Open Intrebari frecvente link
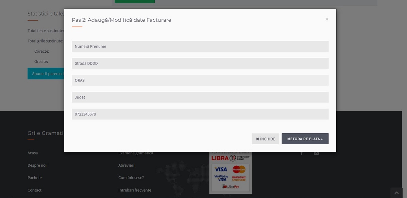This screenshot has width=407, height=198. click(135, 190)
